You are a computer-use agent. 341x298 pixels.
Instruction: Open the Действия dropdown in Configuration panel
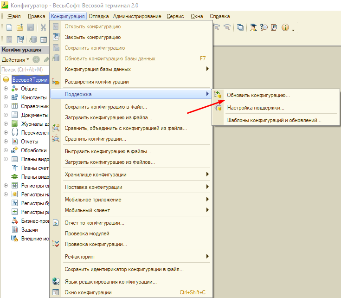click(x=15, y=60)
